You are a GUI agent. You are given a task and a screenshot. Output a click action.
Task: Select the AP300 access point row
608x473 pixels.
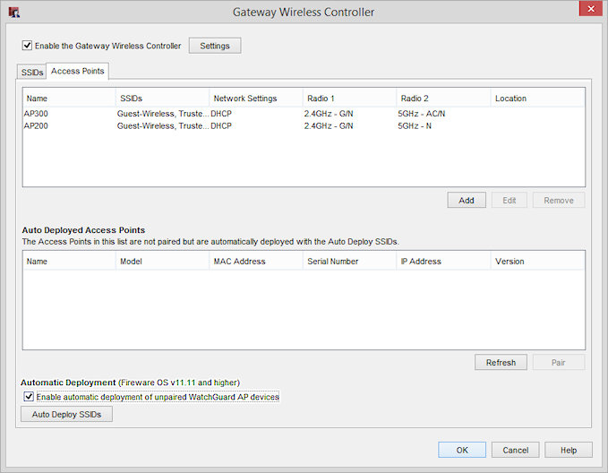(x=36, y=114)
